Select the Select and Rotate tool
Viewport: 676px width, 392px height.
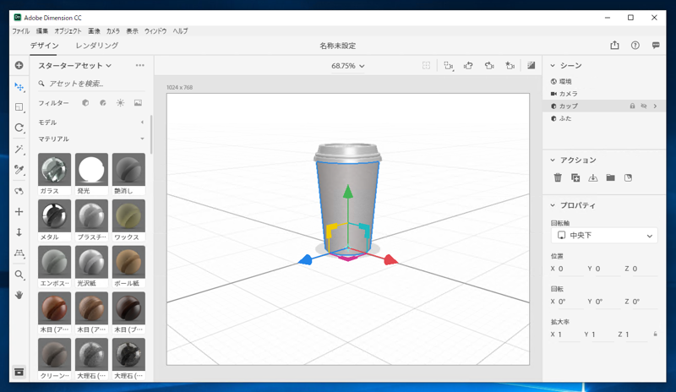[x=19, y=128]
